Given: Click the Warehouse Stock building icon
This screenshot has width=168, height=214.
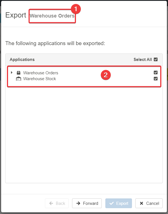Looking at the screenshot, I should [x=19, y=79].
